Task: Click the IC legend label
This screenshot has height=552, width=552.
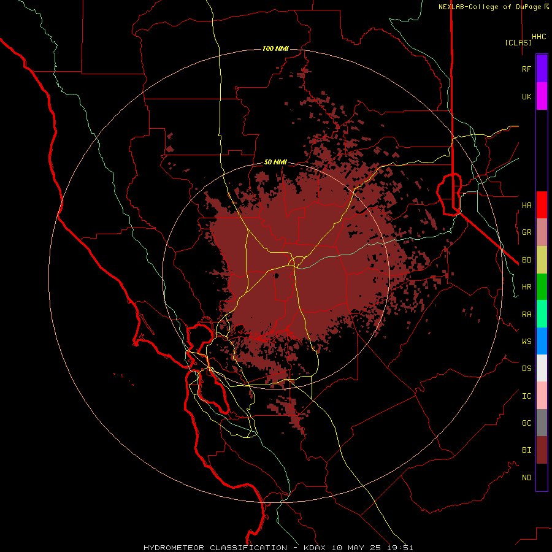Action: (526, 396)
